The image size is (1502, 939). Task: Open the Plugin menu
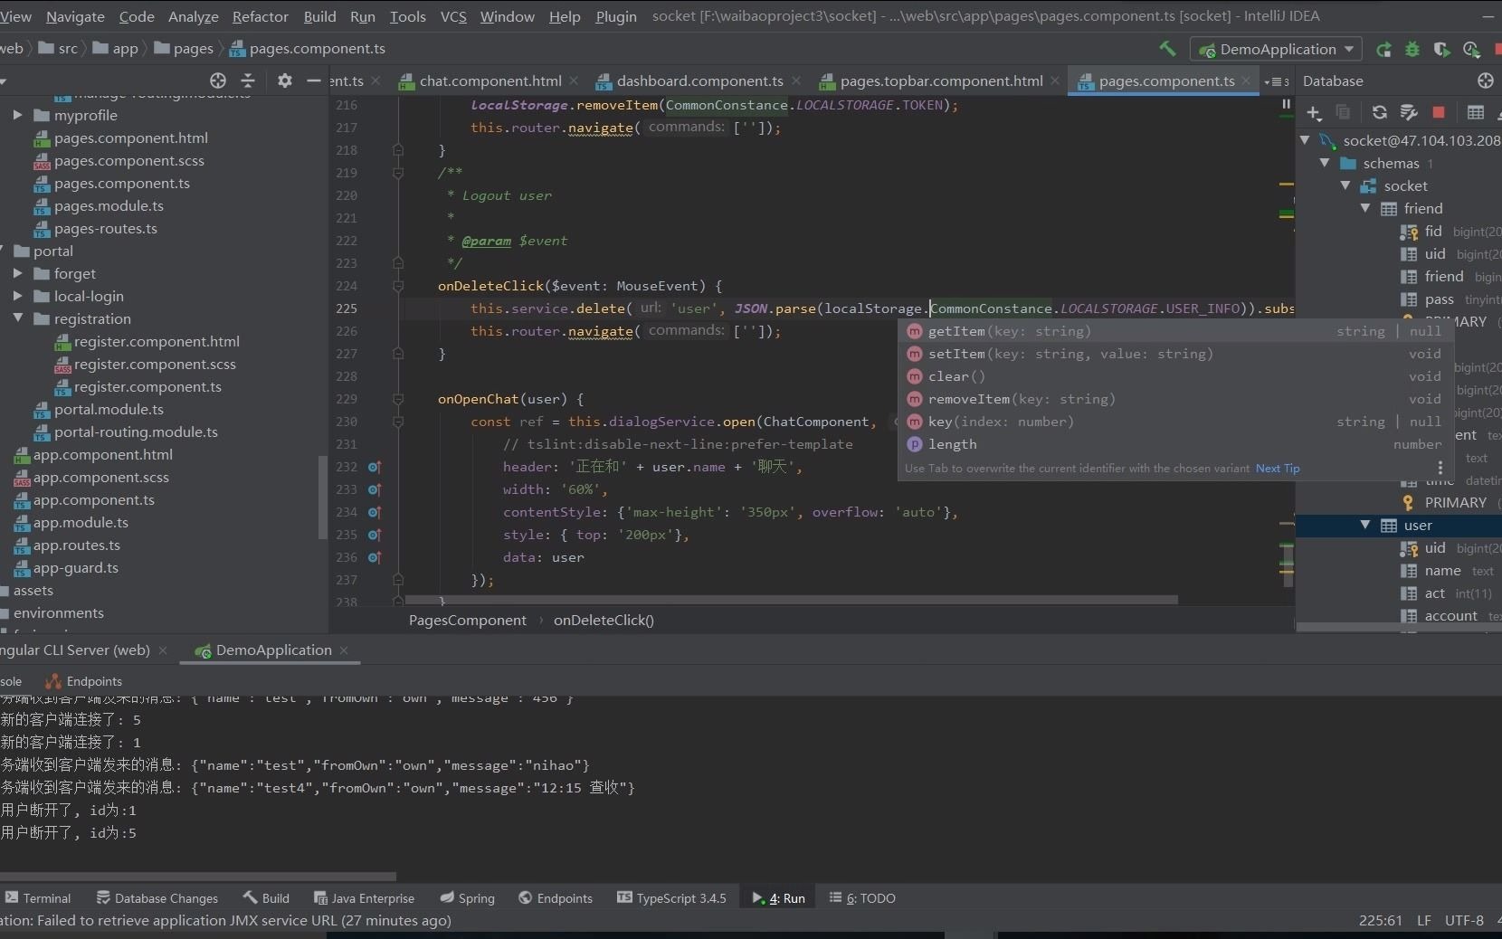pyautogui.click(x=616, y=16)
